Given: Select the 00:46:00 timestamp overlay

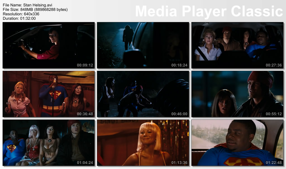Looking at the screenshot, I should 179,114.
